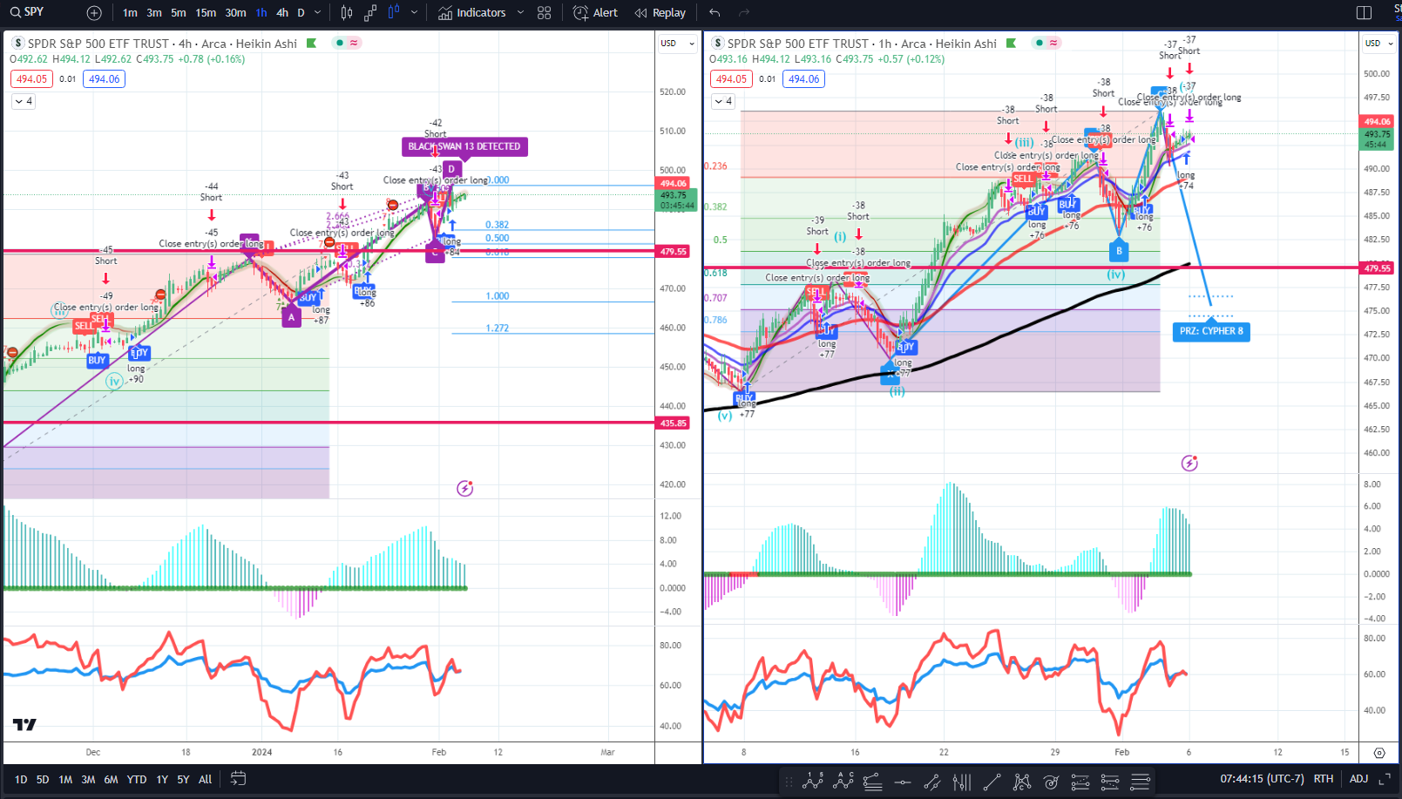1402x799 pixels.
Task: Select the blue candles chart style icon
Action: (394, 13)
